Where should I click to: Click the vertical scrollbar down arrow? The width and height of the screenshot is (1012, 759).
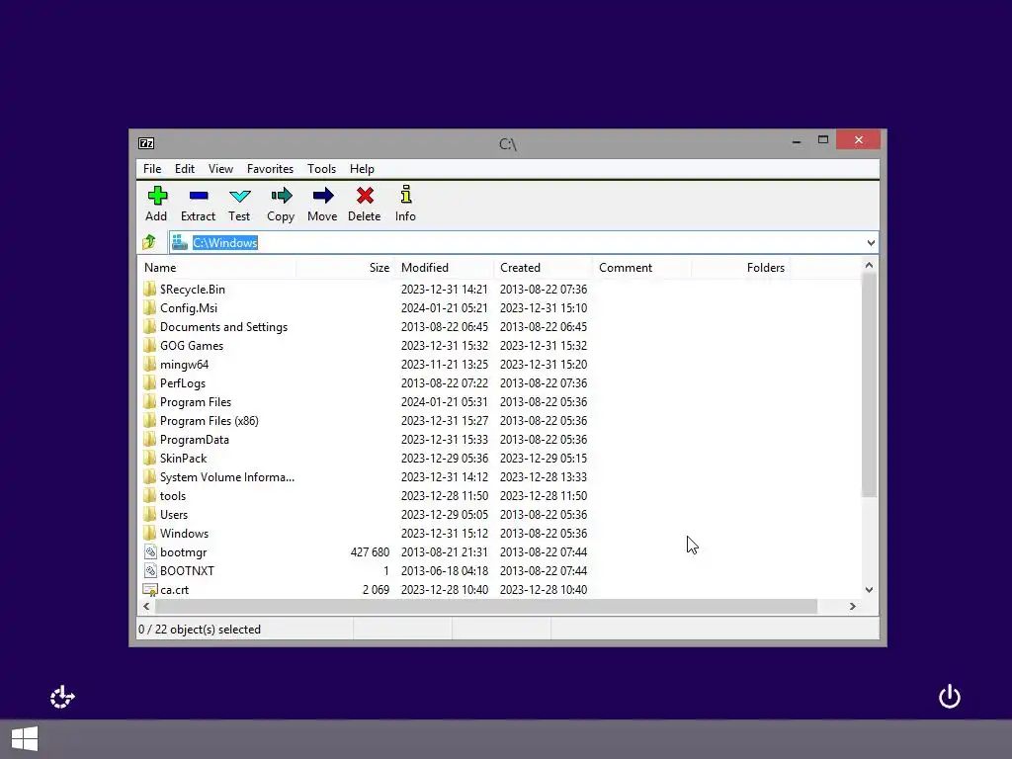pos(869,589)
